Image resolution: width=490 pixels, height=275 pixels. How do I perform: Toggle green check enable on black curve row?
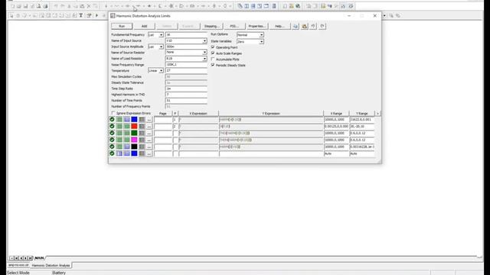pos(112,147)
